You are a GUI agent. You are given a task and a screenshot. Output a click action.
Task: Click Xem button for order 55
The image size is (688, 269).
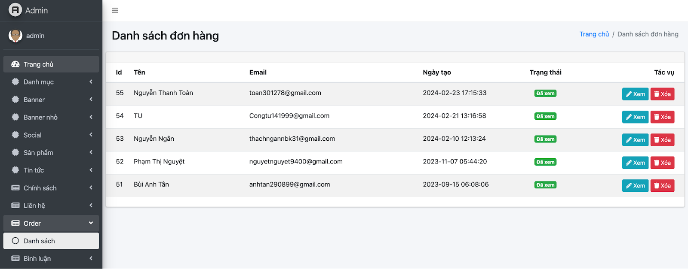(635, 94)
